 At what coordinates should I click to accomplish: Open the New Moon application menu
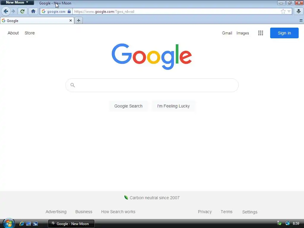[x=17, y=2]
